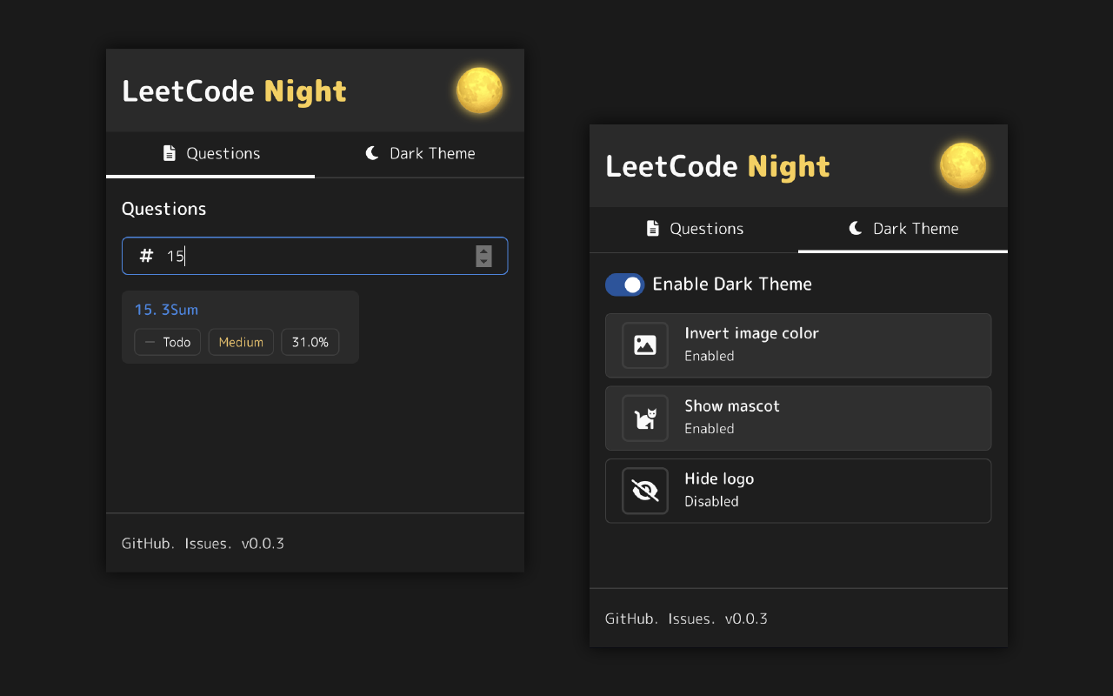Click the moon logo in the left popup
Screen dimensions: 1113x696
coord(480,90)
